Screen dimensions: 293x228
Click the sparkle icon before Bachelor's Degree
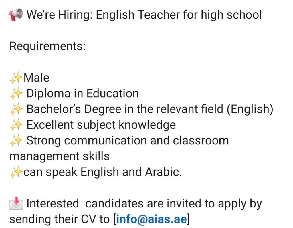click(16, 109)
